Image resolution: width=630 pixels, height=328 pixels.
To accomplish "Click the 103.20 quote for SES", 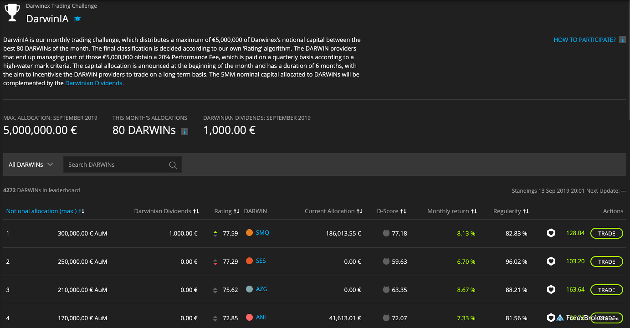I will point(575,261).
